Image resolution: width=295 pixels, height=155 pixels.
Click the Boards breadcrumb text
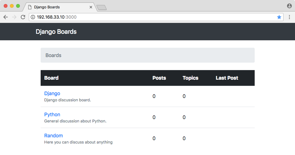pos(53,55)
